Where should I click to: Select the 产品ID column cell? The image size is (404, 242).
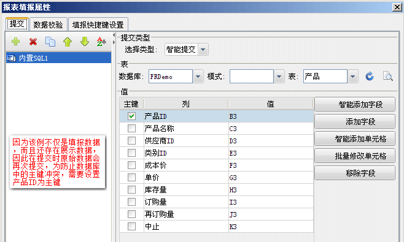[x=186, y=116]
